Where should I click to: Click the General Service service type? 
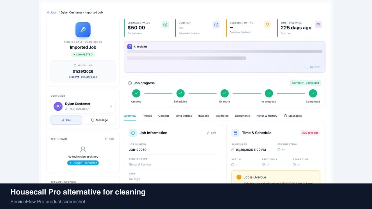coord(140,165)
